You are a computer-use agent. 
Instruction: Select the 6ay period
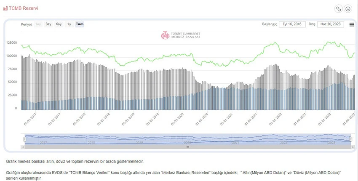click(x=59, y=24)
